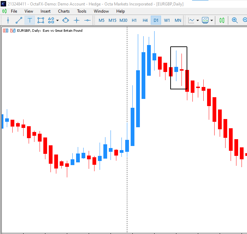Select the trendline drawing tool
Screen dimensions: 247x234
[x=19, y=20]
